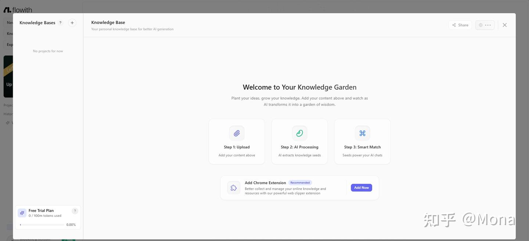This screenshot has height=241, width=529.
Task: Click the Add Now button
Action: (x=361, y=188)
